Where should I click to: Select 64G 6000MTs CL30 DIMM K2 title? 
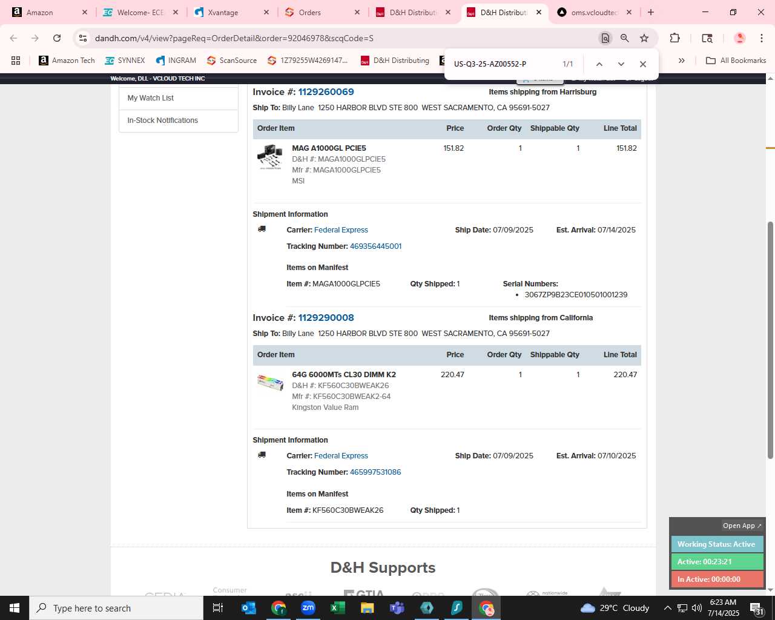coord(344,375)
